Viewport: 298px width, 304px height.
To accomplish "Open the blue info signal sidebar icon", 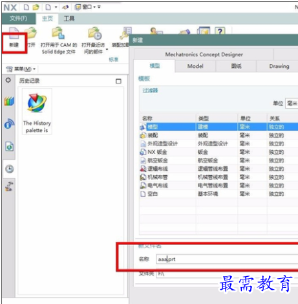I will click(9, 124).
